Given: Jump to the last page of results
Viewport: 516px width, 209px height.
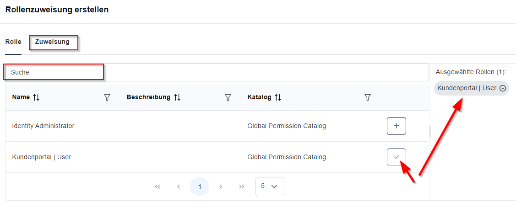Looking at the screenshot, I should [x=242, y=187].
